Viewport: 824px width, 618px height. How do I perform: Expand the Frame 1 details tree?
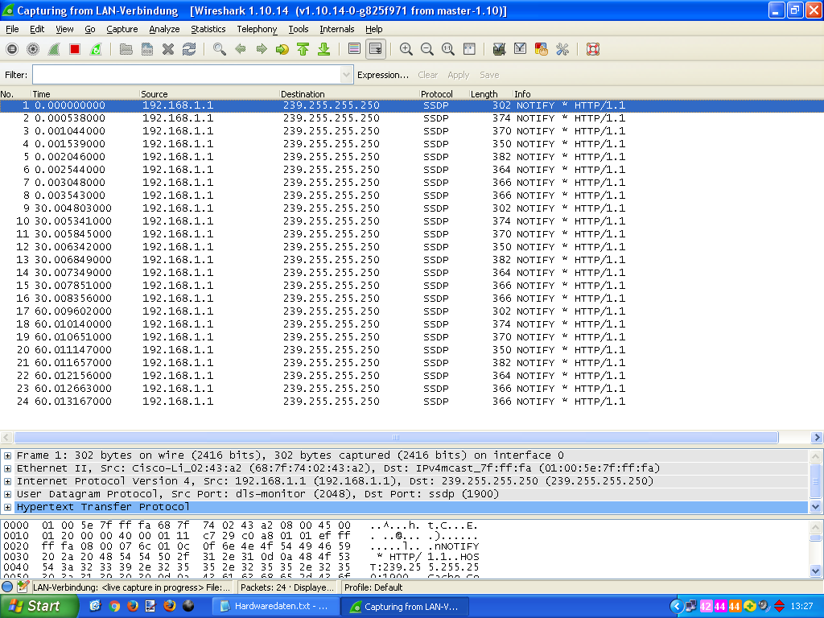pyautogui.click(x=7, y=455)
